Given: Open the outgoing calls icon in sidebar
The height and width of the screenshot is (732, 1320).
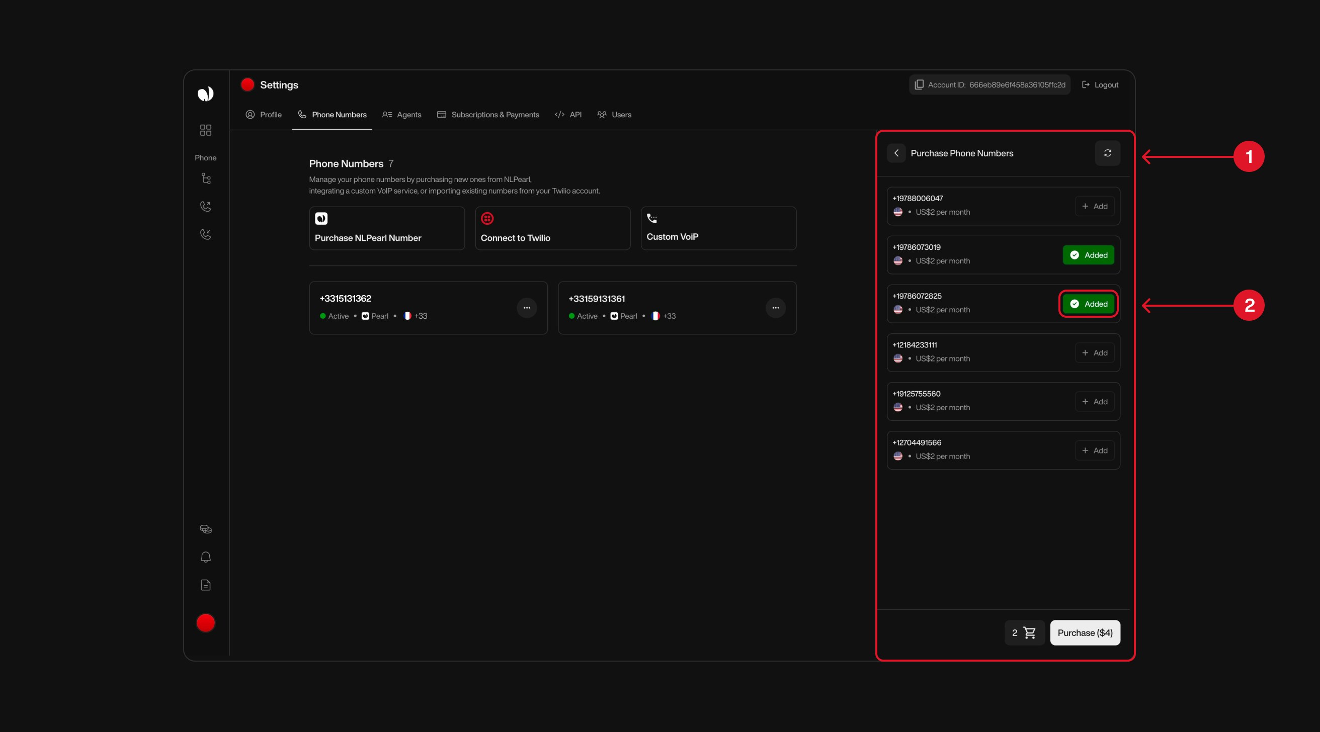Looking at the screenshot, I should coord(205,206).
